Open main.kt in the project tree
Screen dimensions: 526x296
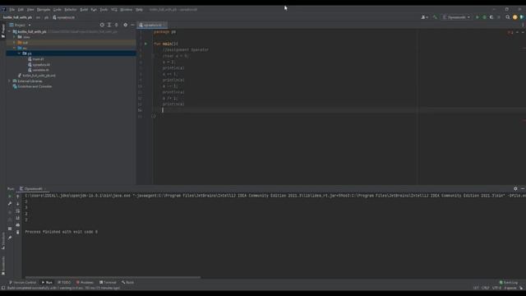pyautogui.click(x=36, y=59)
